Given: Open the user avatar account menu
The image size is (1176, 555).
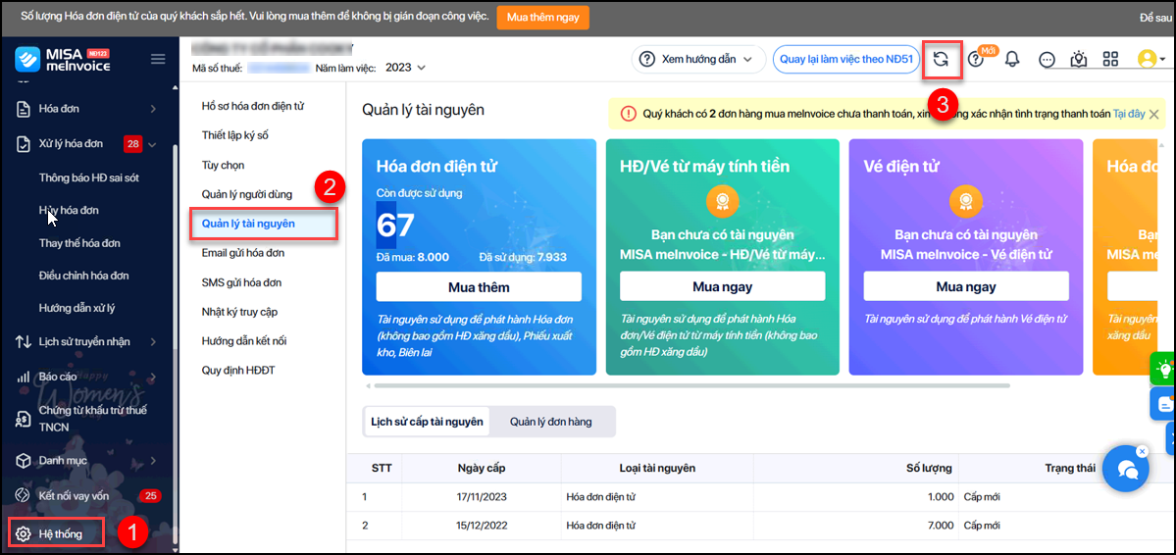Looking at the screenshot, I should pyautogui.click(x=1150, y=60).
